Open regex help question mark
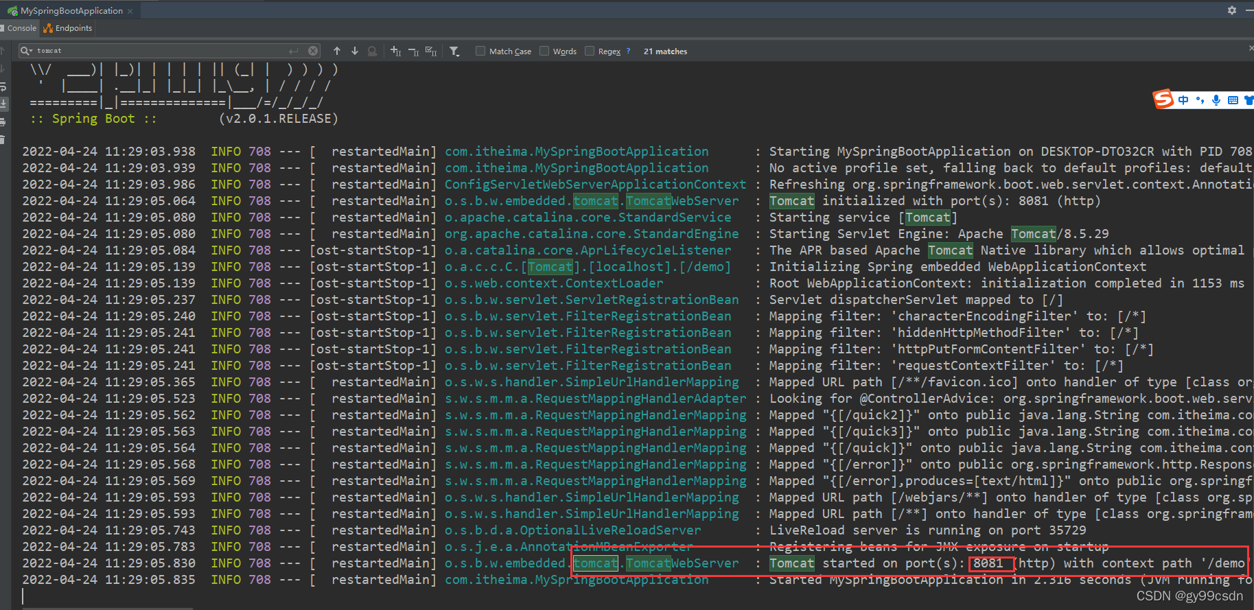This screenshot has width=1254, height=610. (628, 51)
